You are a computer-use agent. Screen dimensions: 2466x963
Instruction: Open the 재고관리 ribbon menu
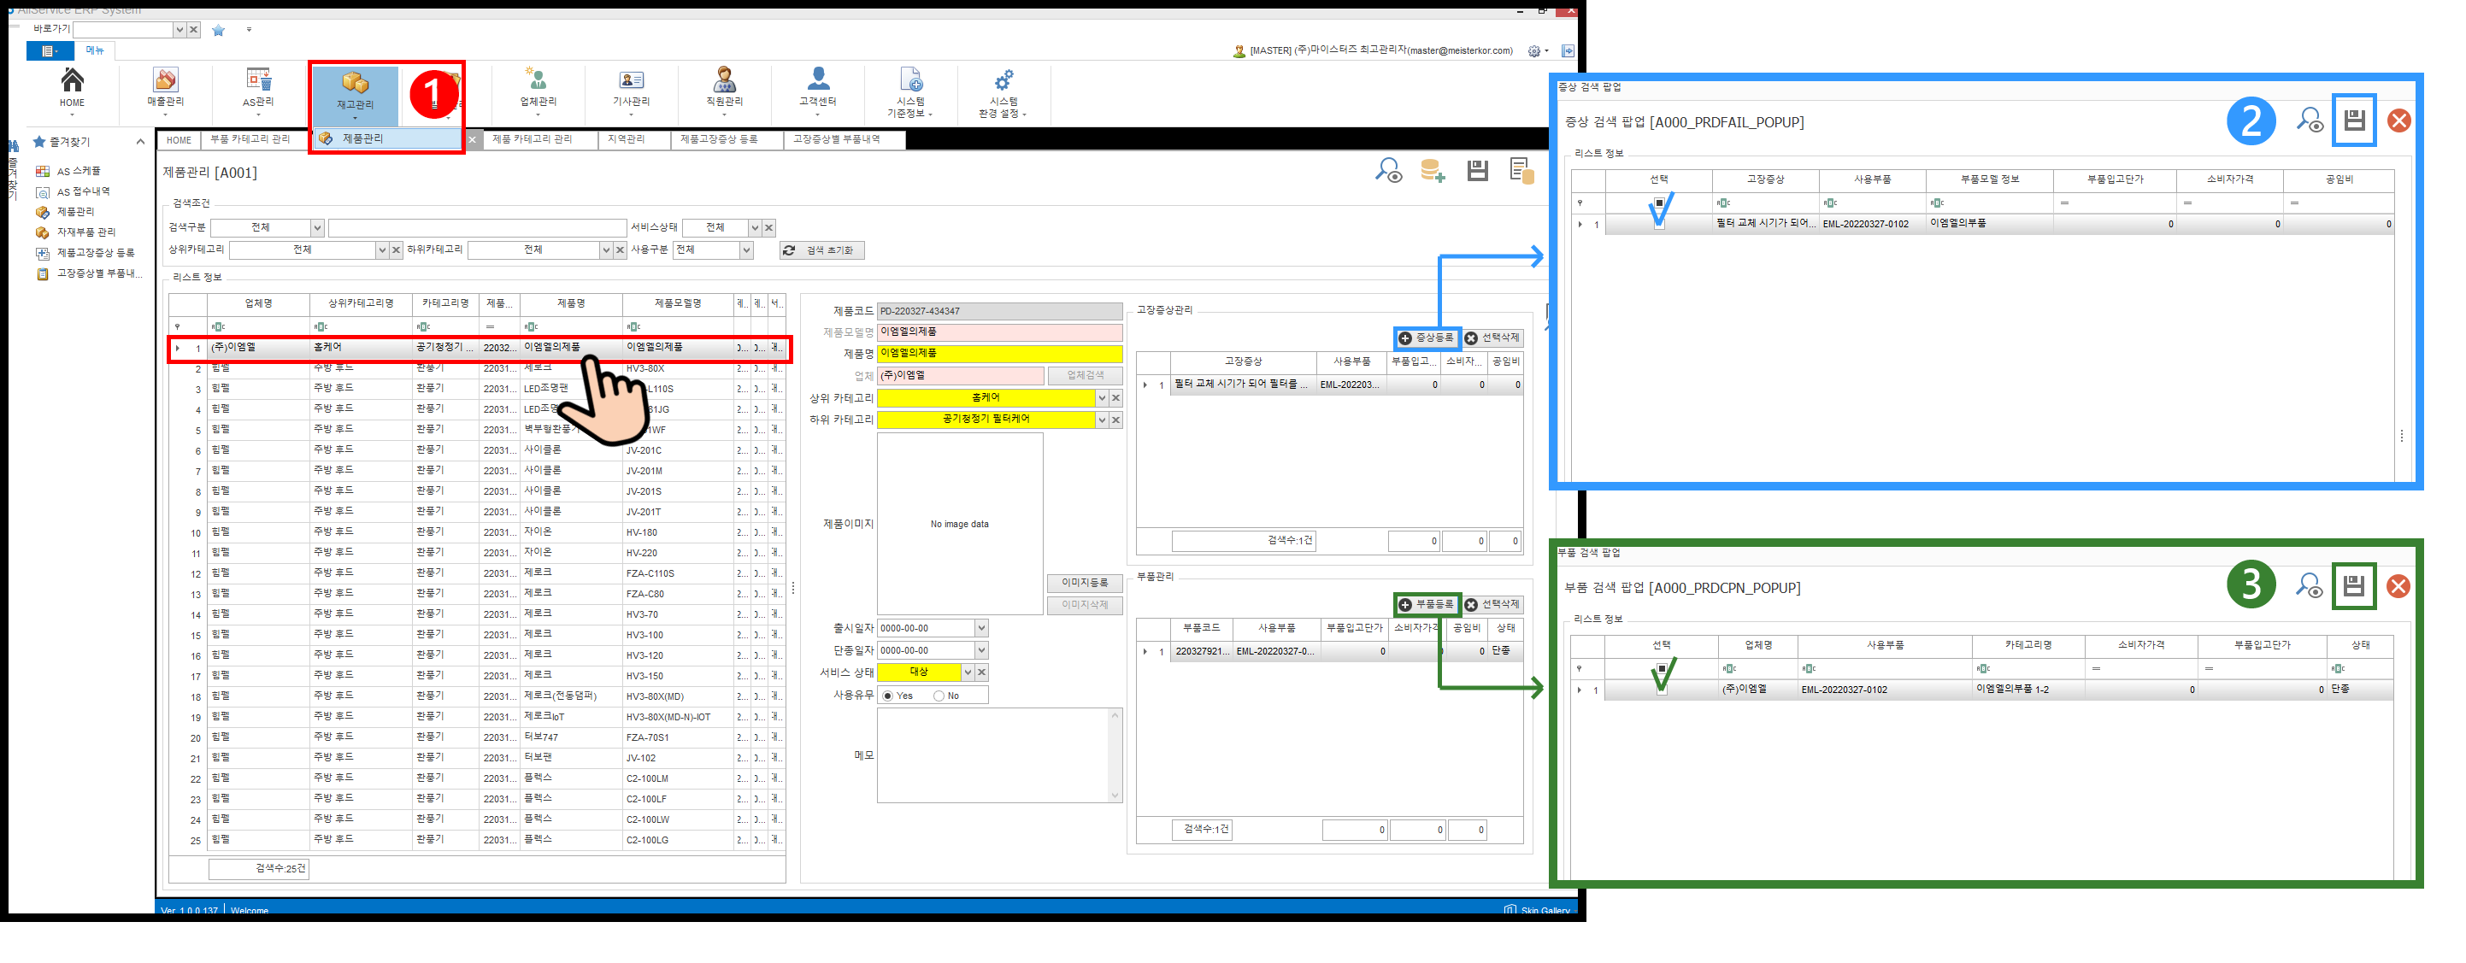(354, 94)
